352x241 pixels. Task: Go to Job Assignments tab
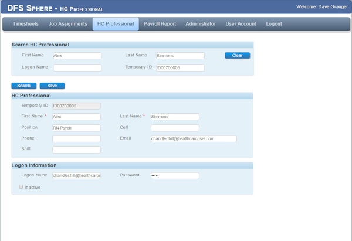[68, 24]
